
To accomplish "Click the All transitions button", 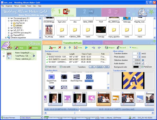I will (x=92, y=67).
